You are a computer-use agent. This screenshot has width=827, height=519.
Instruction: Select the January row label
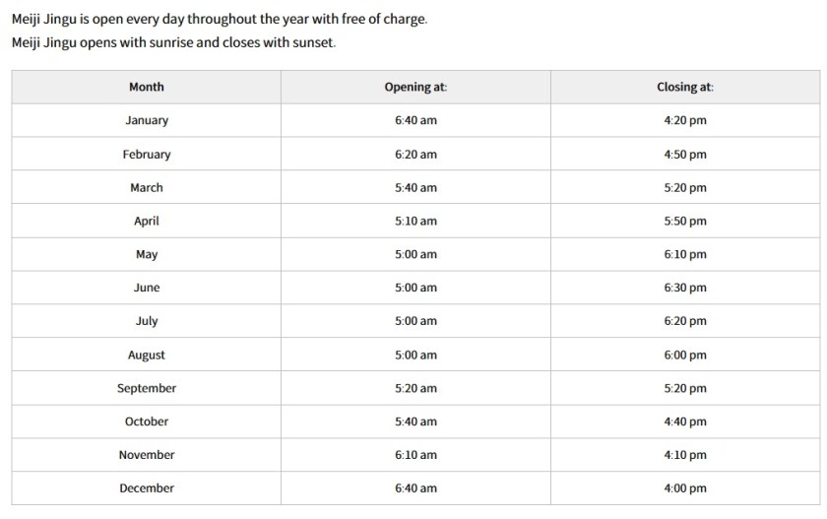point(147,120)
